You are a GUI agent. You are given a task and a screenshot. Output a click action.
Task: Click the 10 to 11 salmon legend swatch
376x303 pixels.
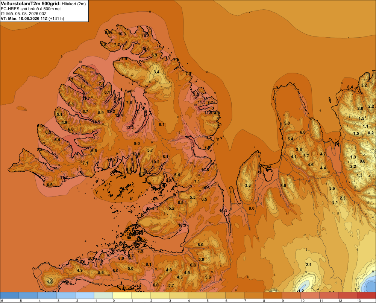point(310,295)
